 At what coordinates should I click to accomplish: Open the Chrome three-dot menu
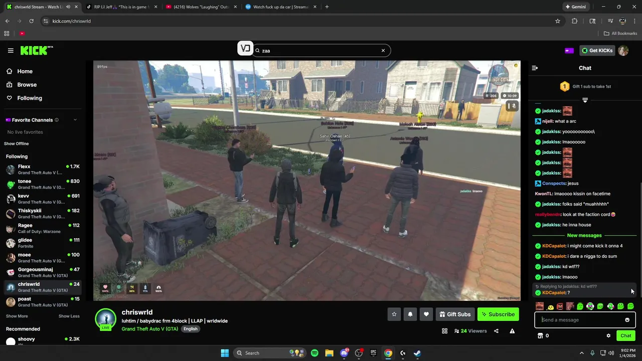pyautogui.click(x=634, y=21)
